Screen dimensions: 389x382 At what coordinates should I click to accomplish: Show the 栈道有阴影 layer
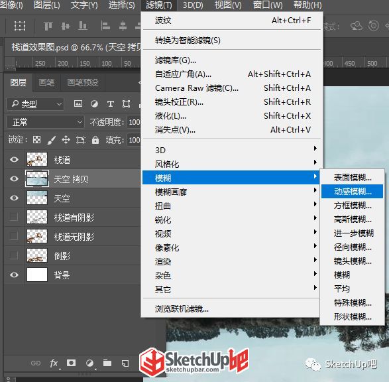pyautogui.click(x=13, y=217)
